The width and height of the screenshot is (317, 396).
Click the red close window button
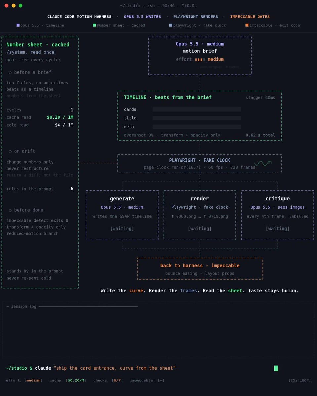[6, 5]
